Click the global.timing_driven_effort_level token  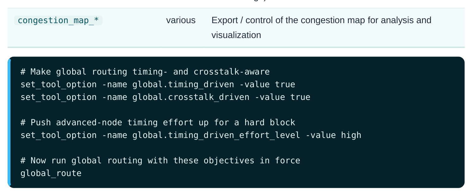(216, 135)
